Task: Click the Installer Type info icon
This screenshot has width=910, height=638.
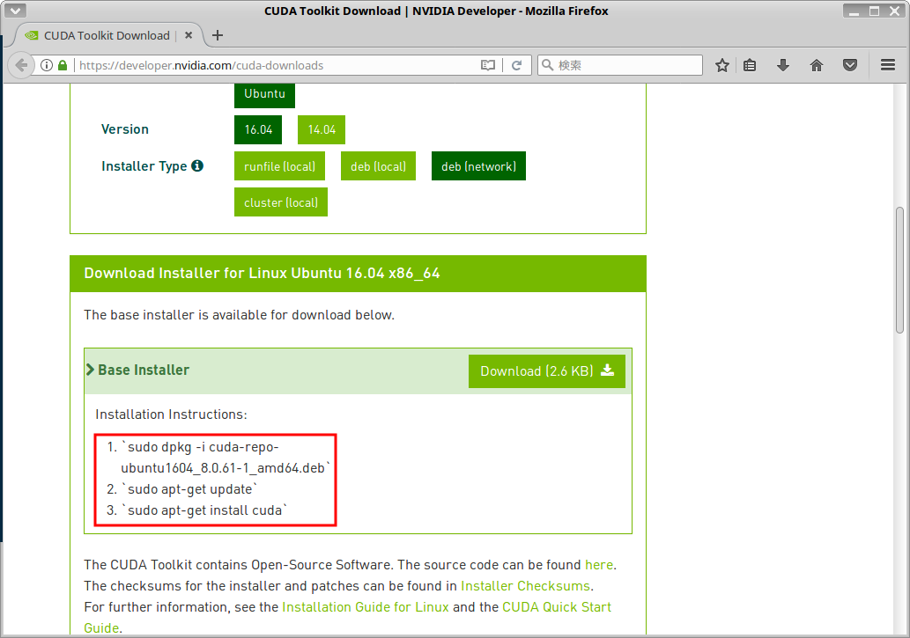Action: click(197, 165)
